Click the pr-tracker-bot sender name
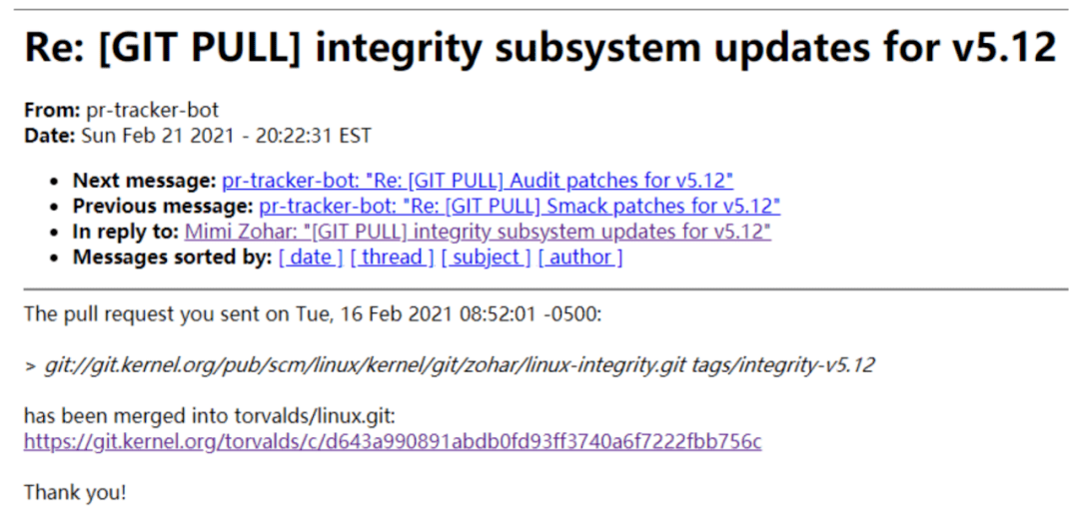The height and width of the screenshot is (518, 1079). click(152, 110)
